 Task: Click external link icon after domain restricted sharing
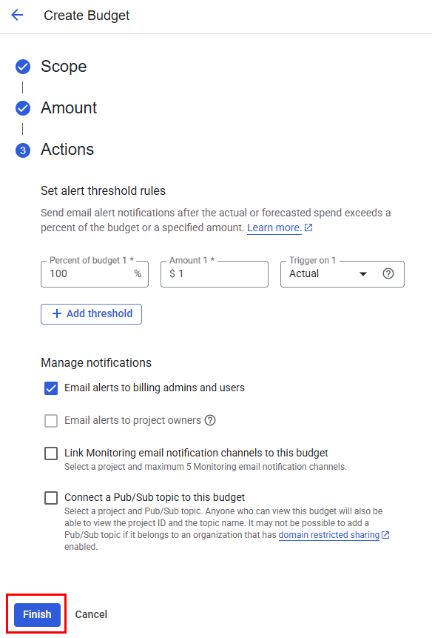(385, 535)
